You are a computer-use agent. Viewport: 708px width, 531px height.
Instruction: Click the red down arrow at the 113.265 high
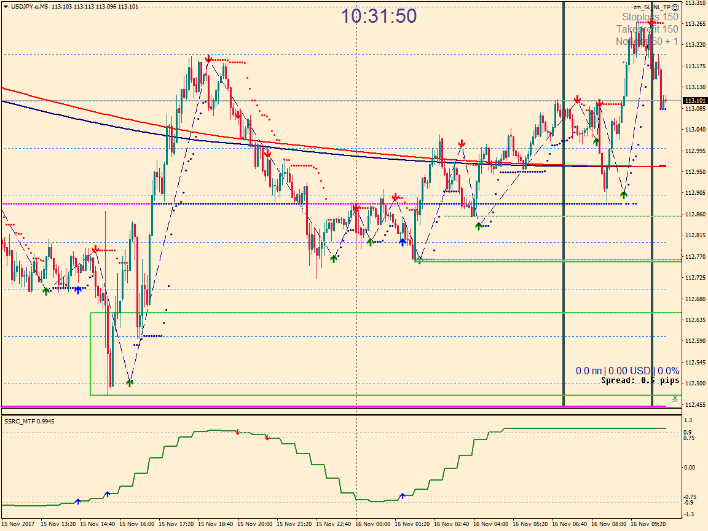point(651,22)
